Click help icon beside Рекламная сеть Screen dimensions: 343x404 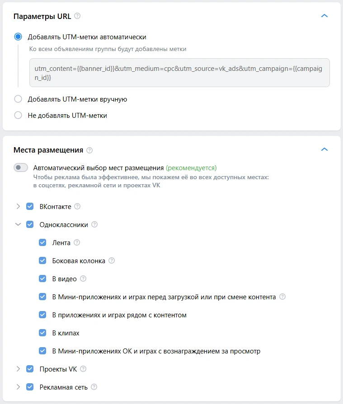click(94, 387)
